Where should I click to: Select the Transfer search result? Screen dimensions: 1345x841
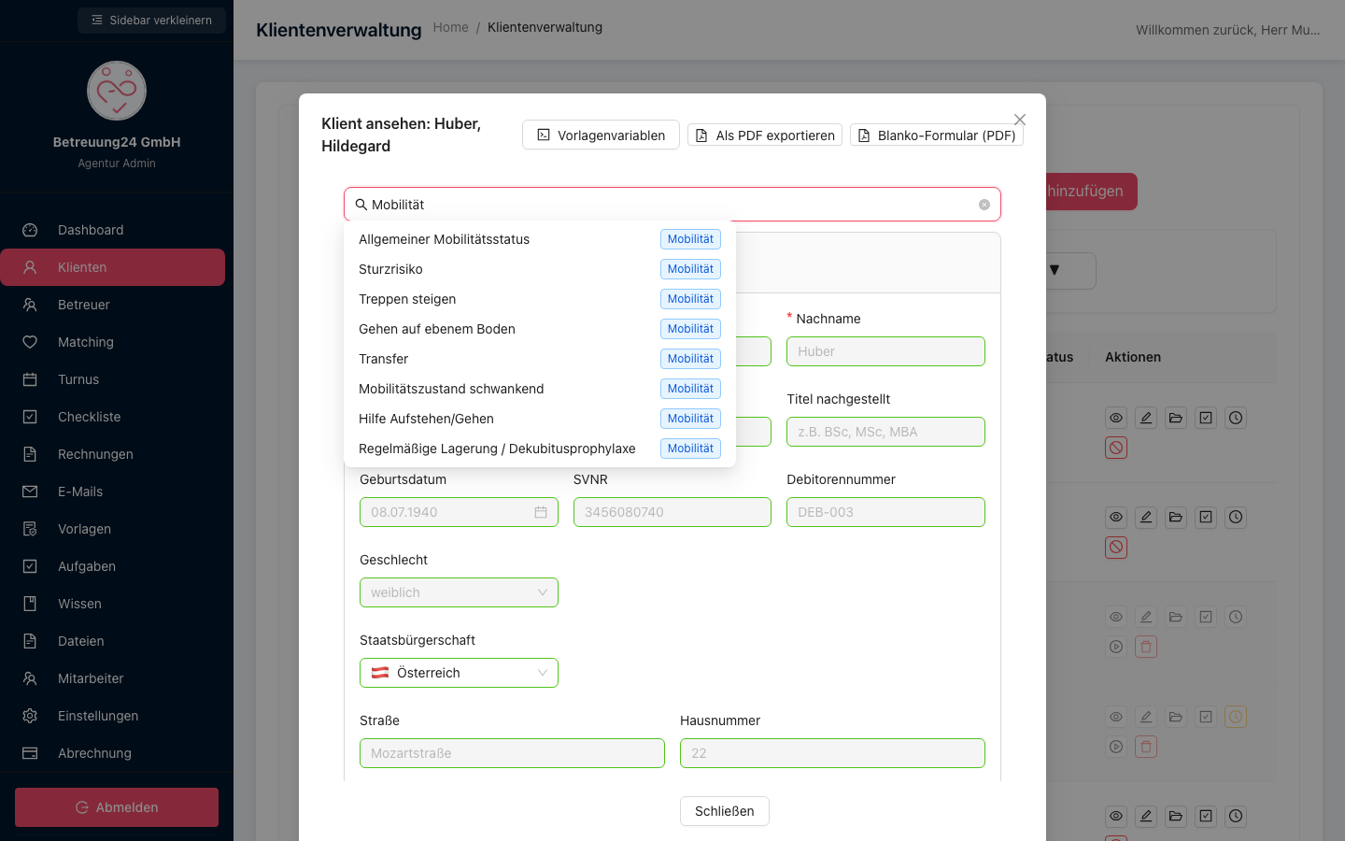pos(540,359)
